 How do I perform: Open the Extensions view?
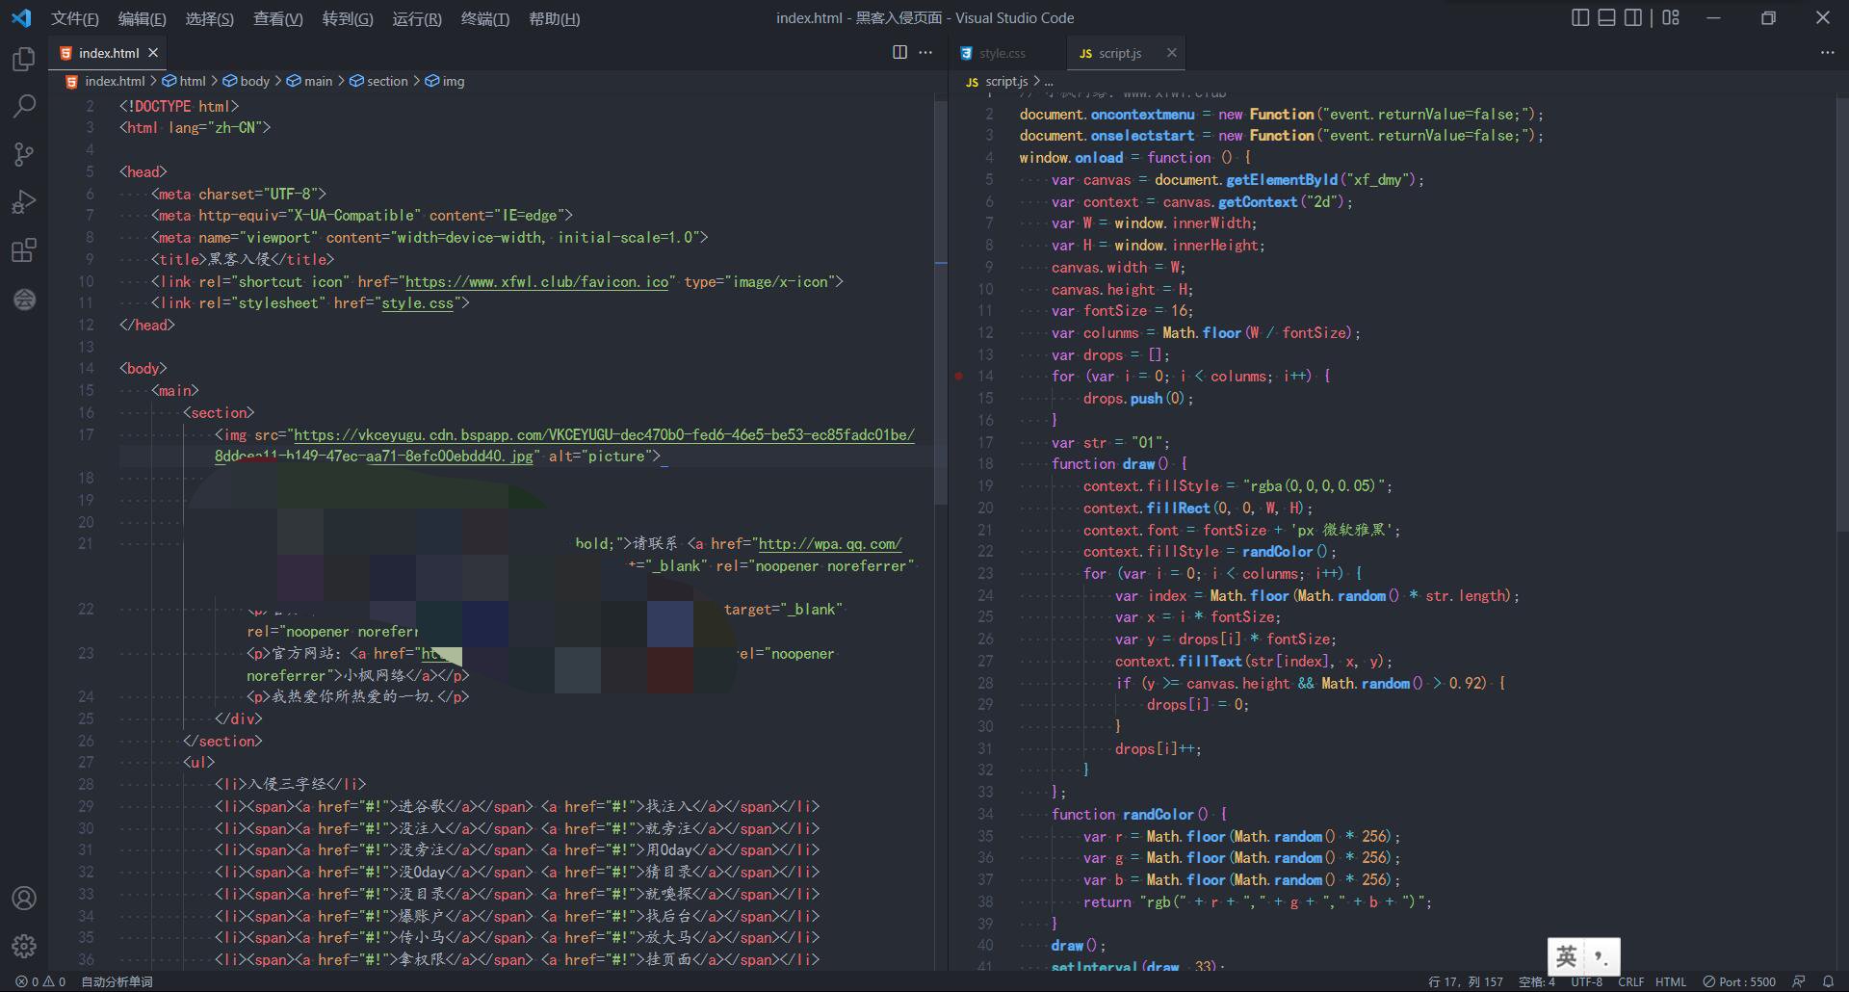[24, 251]
